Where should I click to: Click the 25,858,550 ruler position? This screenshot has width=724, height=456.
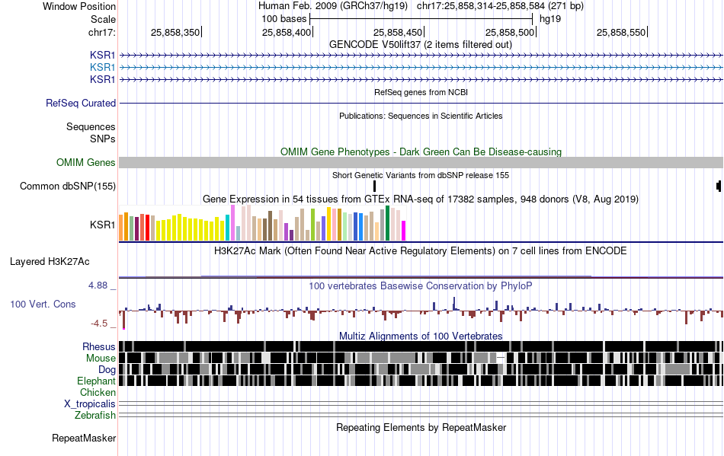(621, 32)
